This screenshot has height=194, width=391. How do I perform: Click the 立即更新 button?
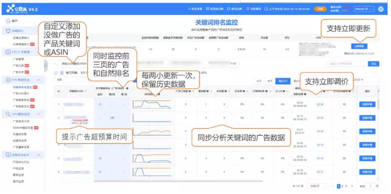(x=359, y=46)
